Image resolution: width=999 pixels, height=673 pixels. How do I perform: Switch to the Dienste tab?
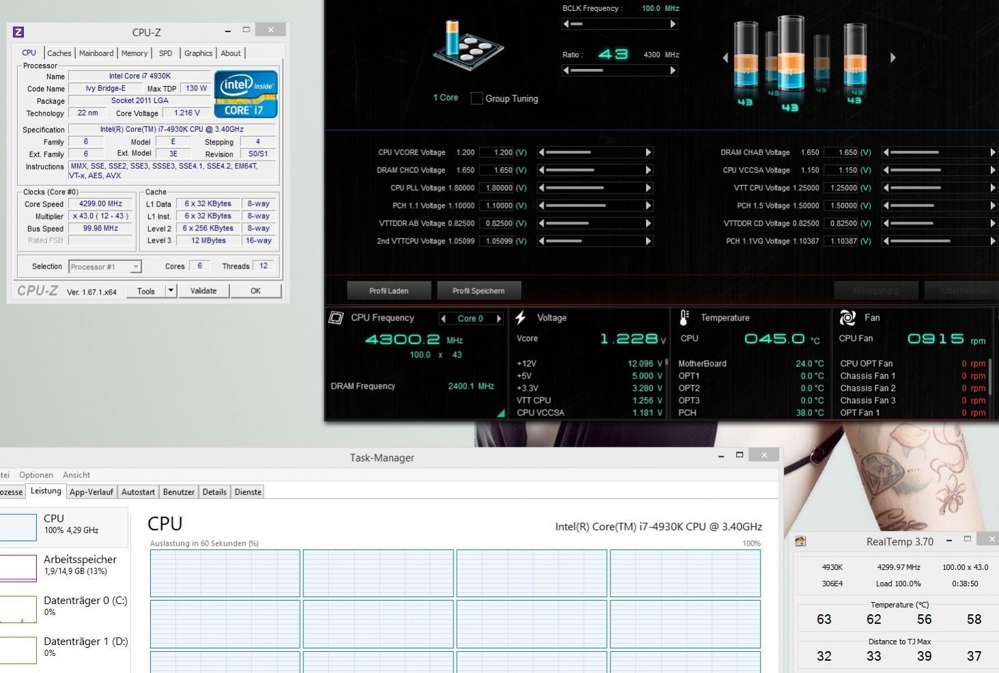coord(248,492)
